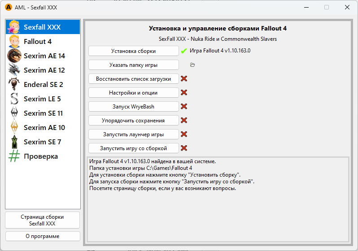
Task: Click the small folder icon beside Указать папку игры
Action: (x=192, y=65)
